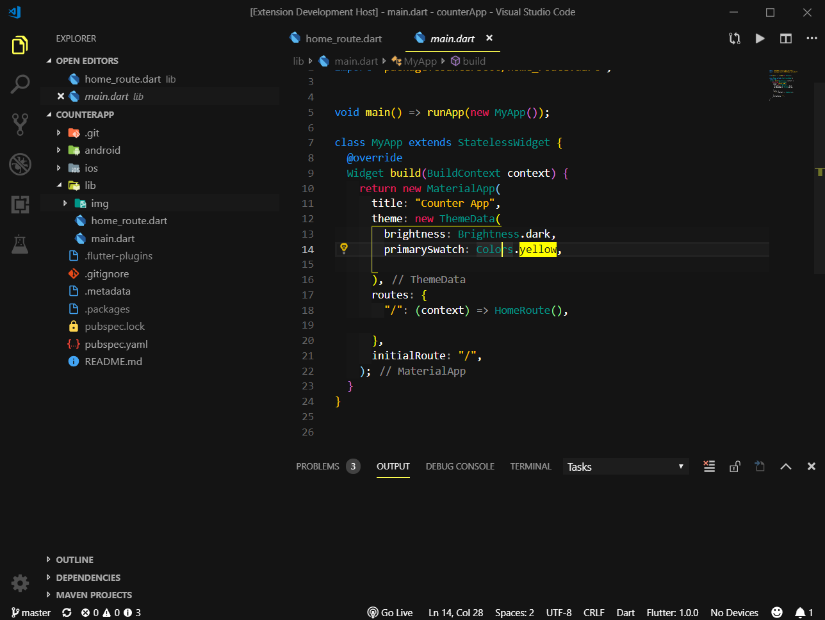Open the Source Control view

pos(19,124)
